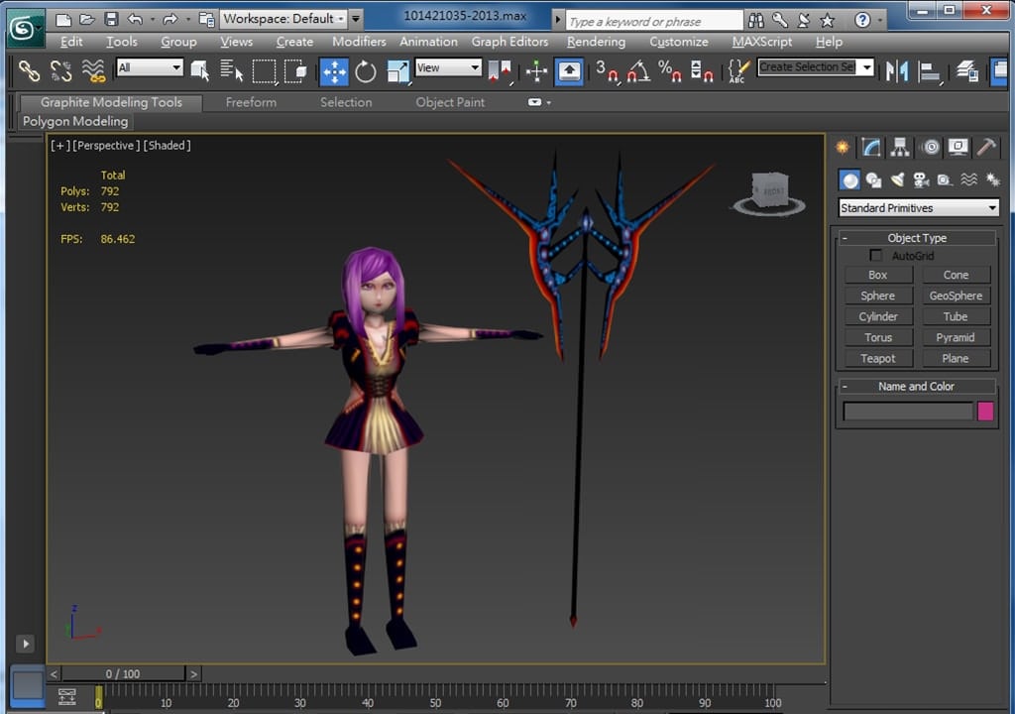
Task: Toggle the 3D Snaps button
Action: [x=606, y=70]
